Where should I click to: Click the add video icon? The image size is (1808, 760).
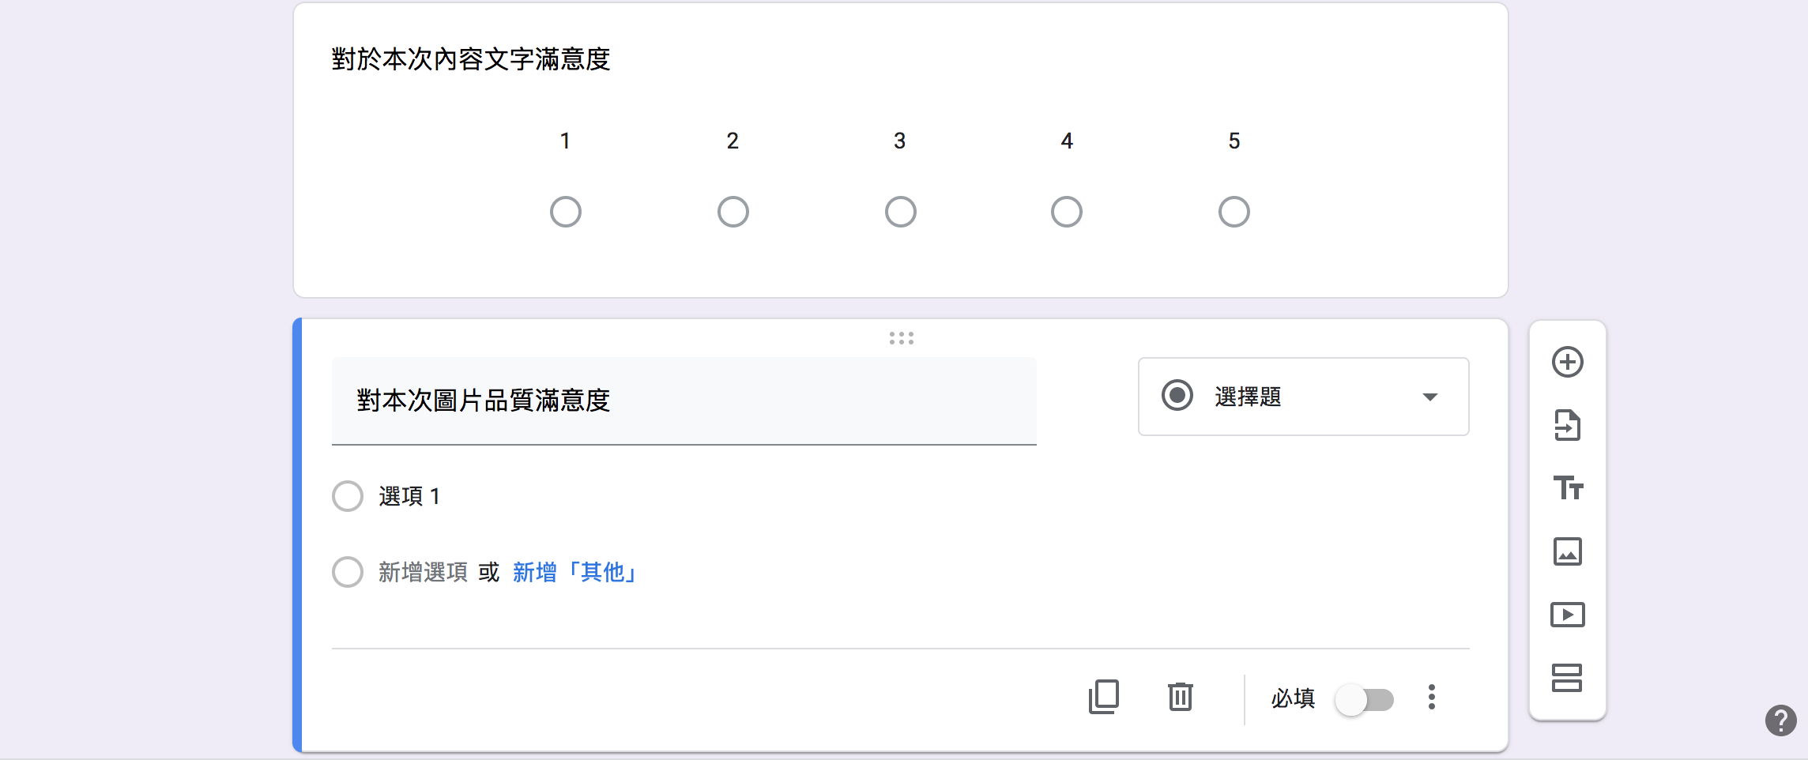point(1567,615)
